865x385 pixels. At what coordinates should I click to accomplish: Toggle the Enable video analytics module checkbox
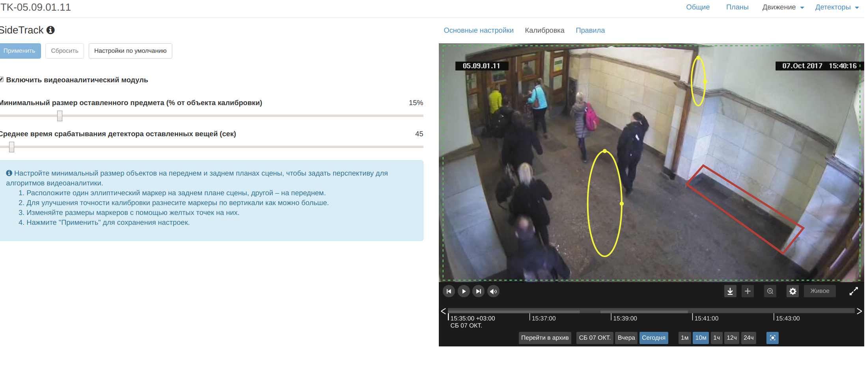click(x=2, y=80)
